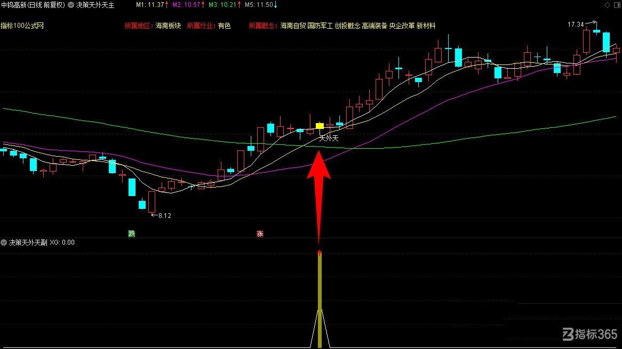622x349 pixels.
Task: Click the 国防军工 concept label
Action: point(320,26)
